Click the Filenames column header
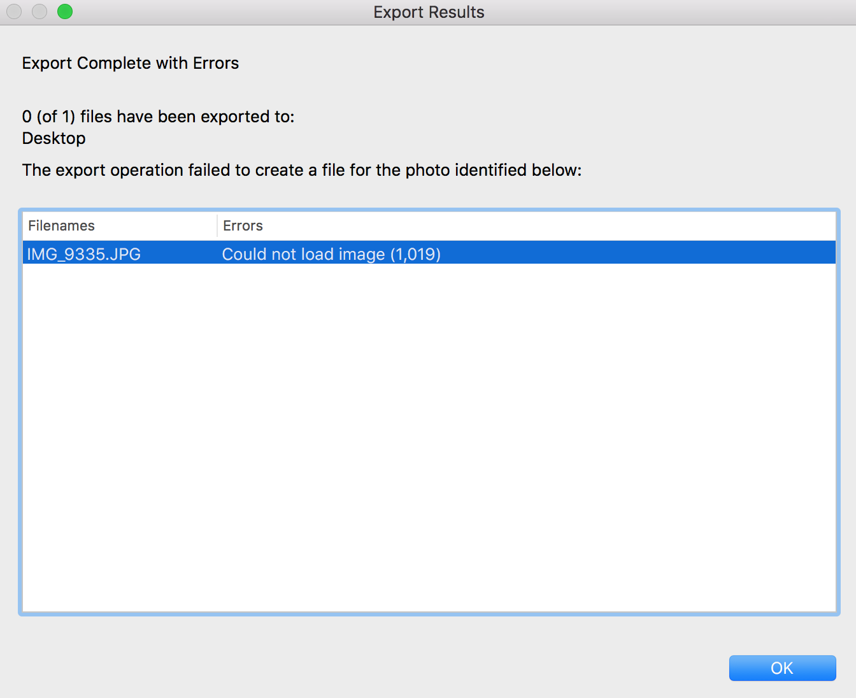856x698 pixels. point(62,226)
